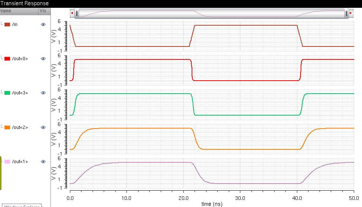Click the 30.0 tick label on time axis

pos(240,198)
